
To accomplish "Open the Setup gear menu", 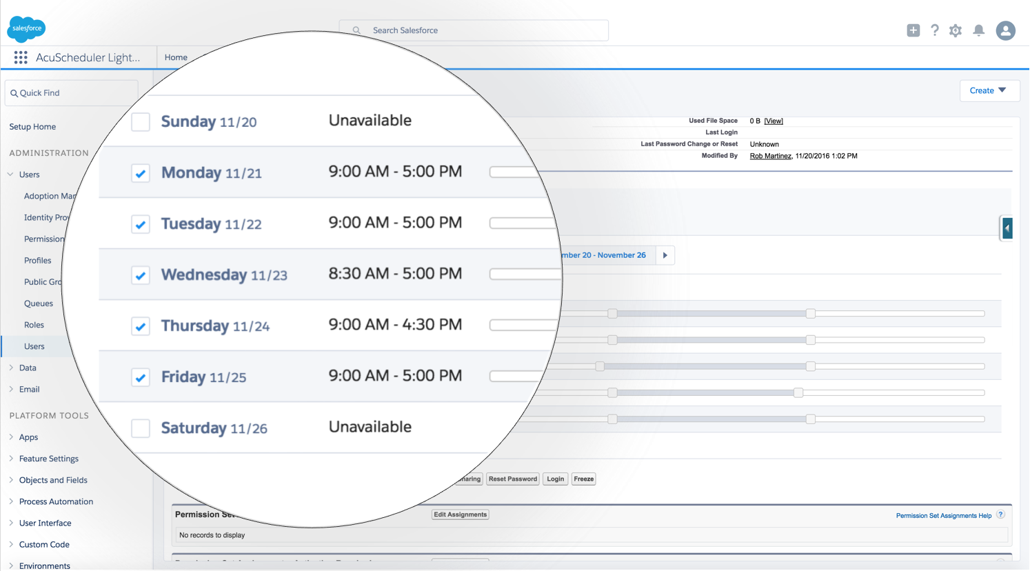I will coord(956,30).
